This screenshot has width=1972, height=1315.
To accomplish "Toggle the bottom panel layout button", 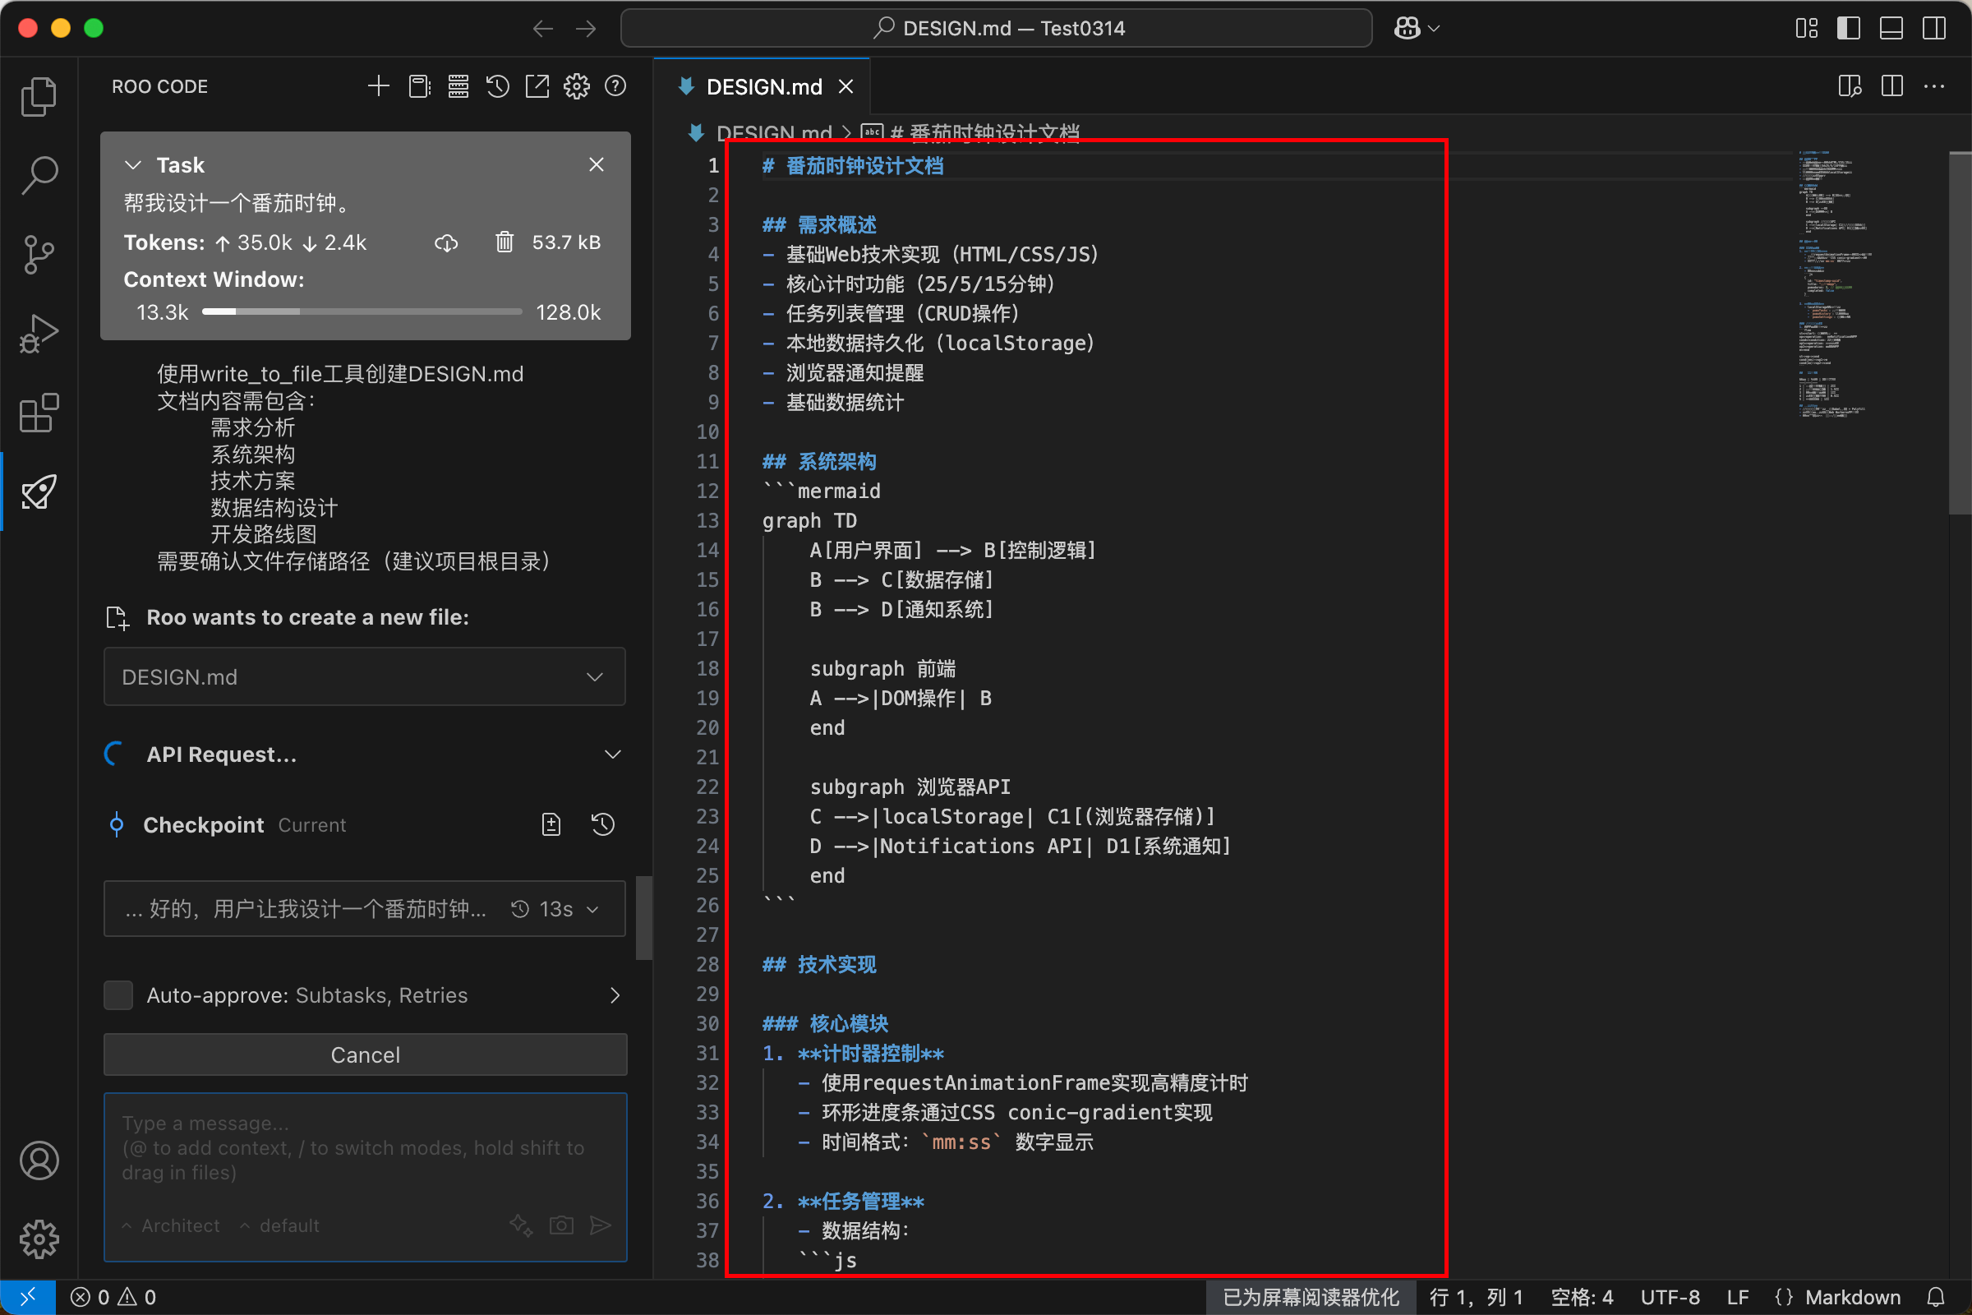I will (x=1891, y=29).
